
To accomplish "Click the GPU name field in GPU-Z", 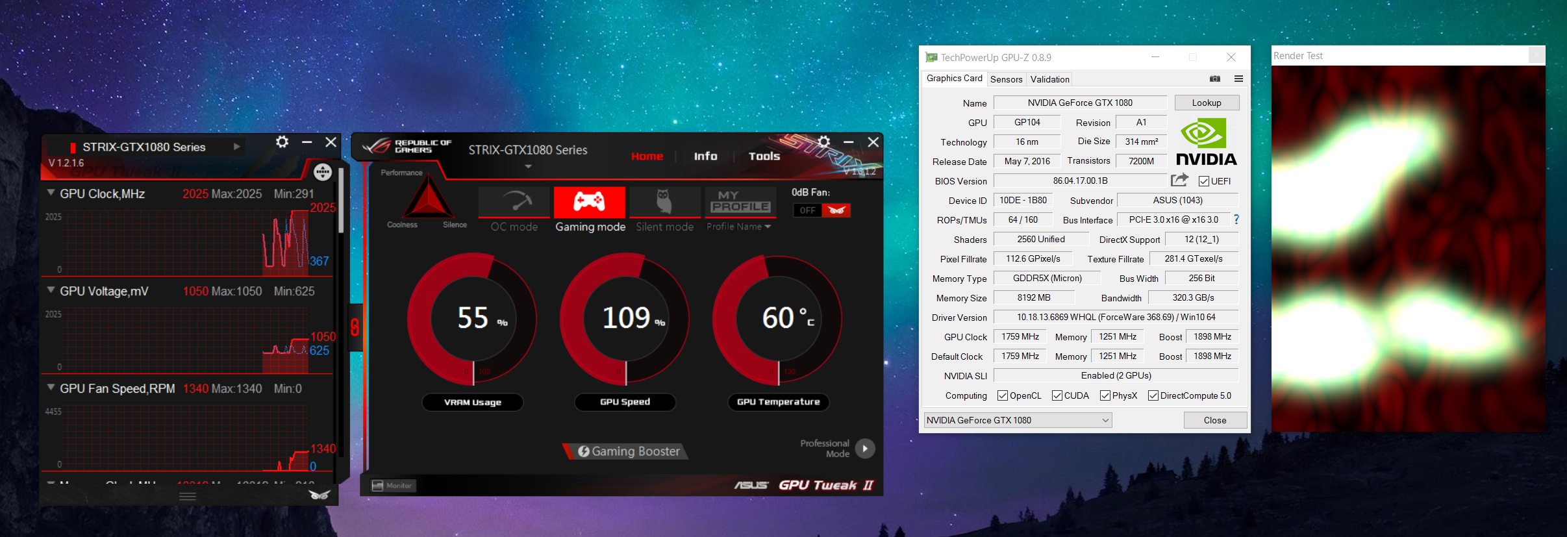I will click(1080, 103).
